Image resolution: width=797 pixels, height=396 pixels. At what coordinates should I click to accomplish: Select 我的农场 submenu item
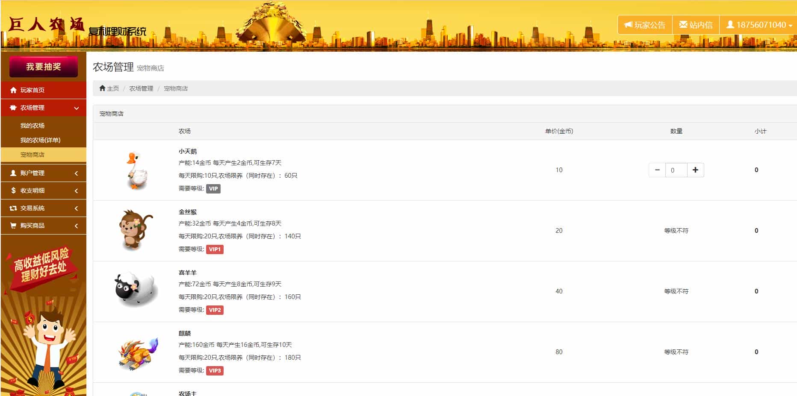tap(44, 126)
